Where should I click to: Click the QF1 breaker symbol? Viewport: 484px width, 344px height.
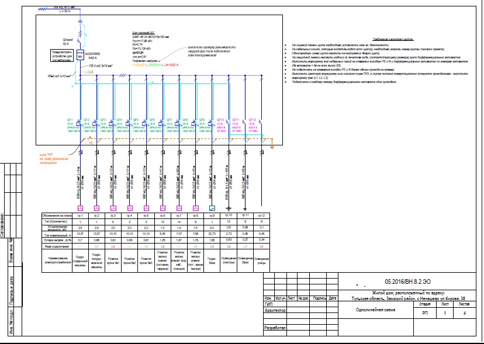[x=79, y=124]
